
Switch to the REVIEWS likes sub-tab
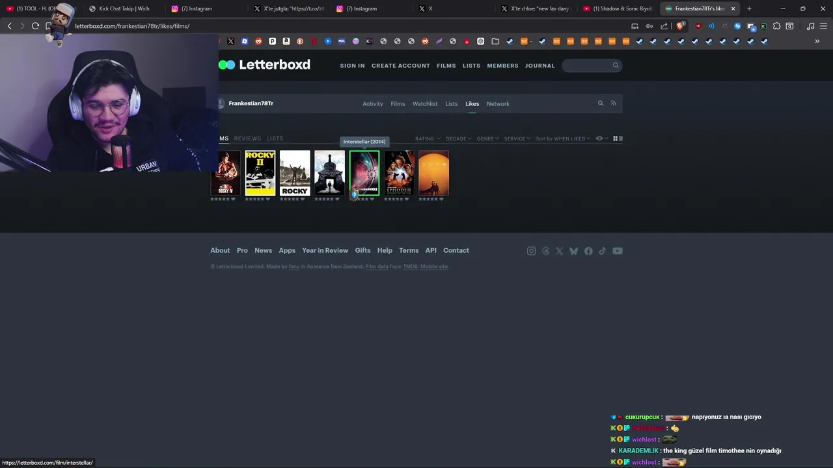247,138
